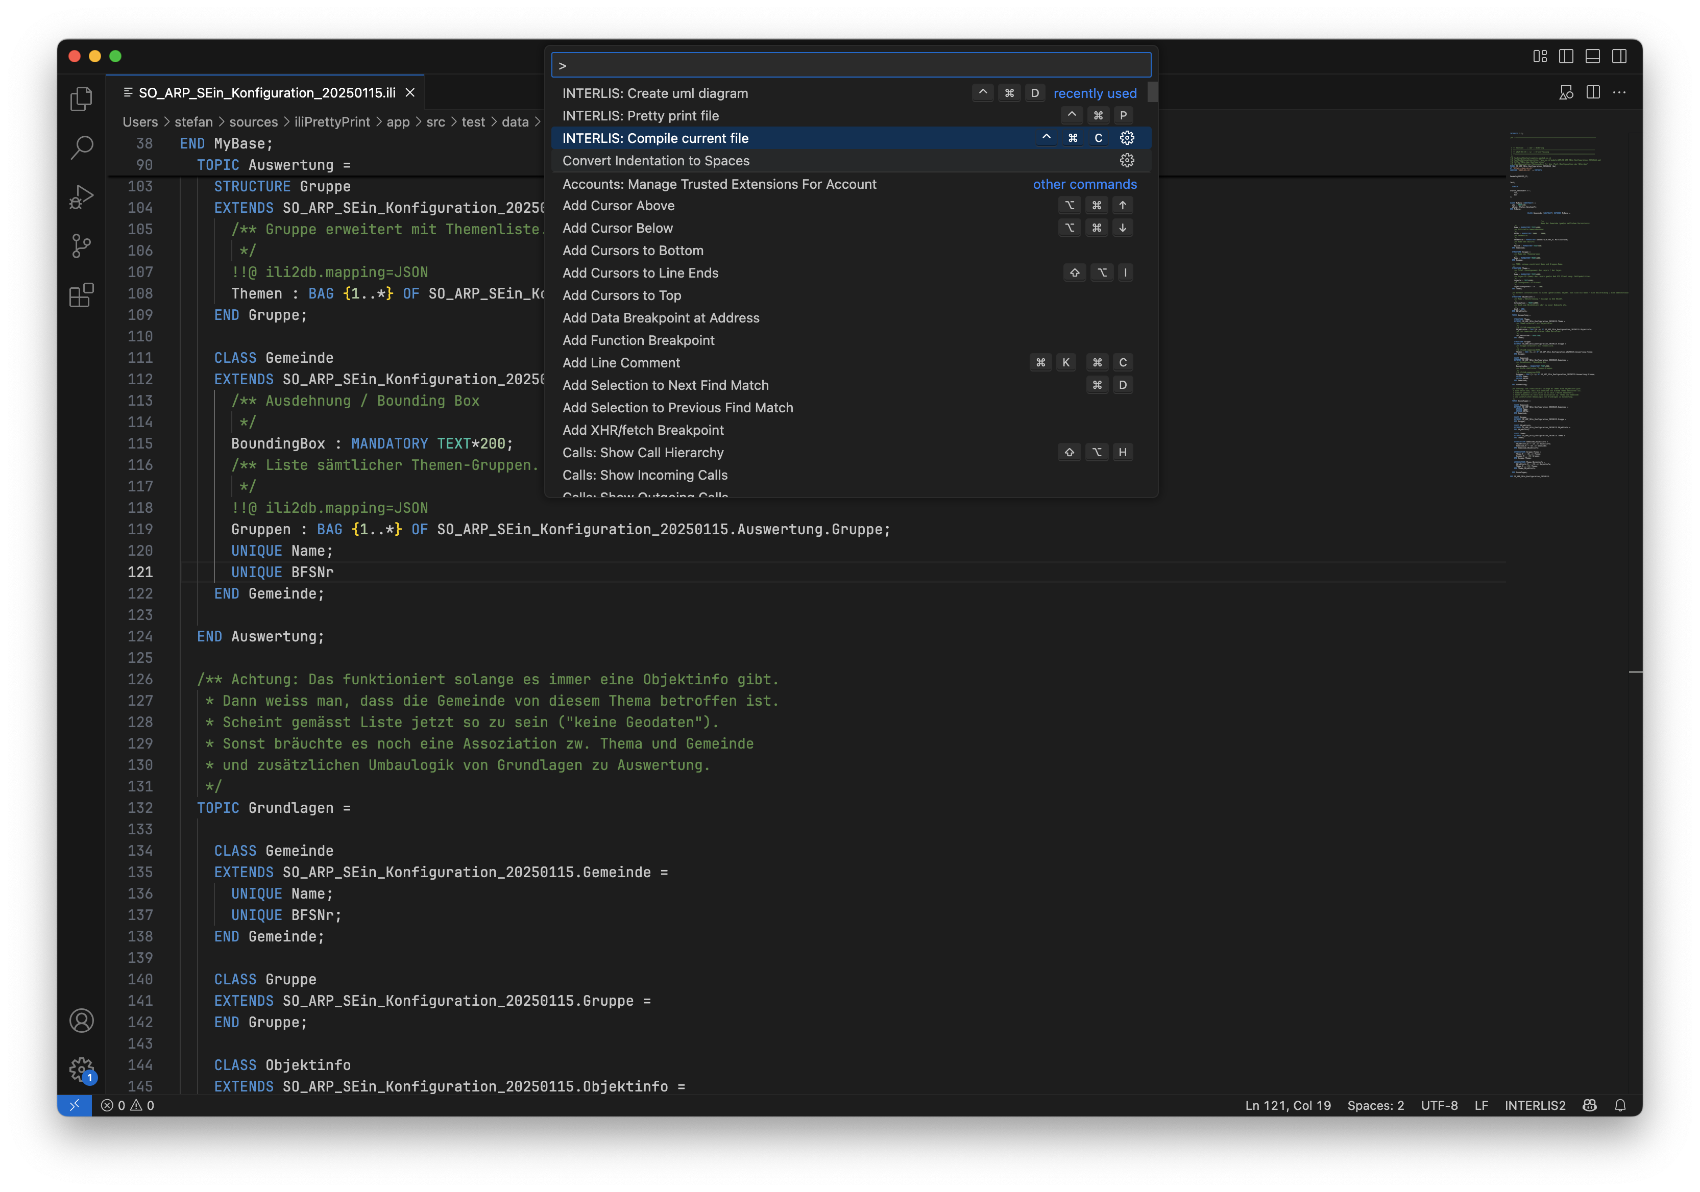The height and width of the screenshot is (1192, 1700).
Task: Open errors and warnings in status bar
Action: pyautogui.click(x=127, y=1105)
